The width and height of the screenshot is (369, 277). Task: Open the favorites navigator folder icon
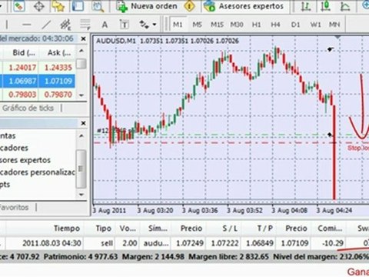click(58, 6)
